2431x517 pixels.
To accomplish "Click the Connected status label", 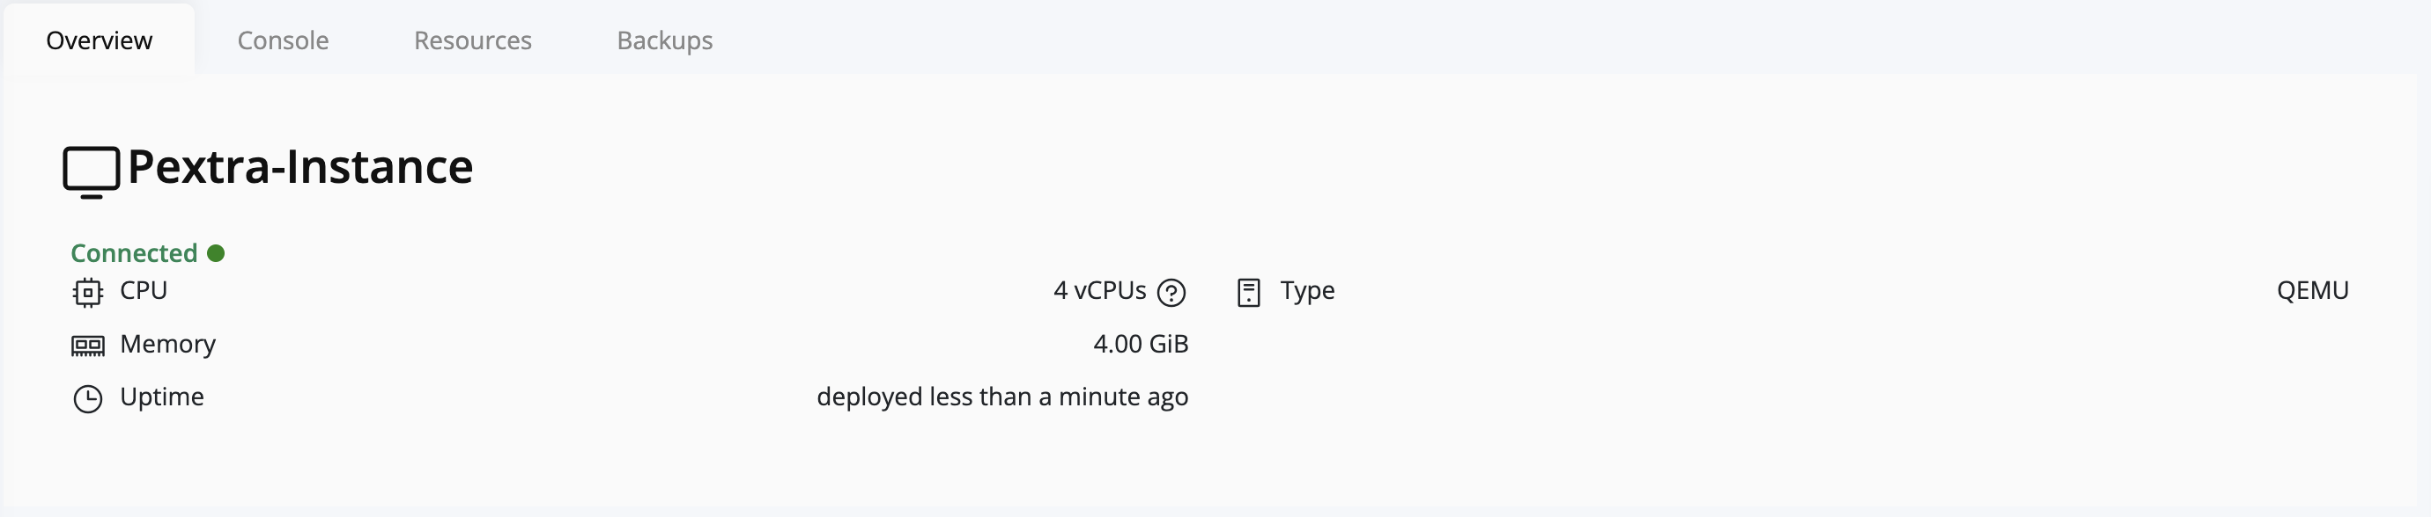I will tap(134, 252).
